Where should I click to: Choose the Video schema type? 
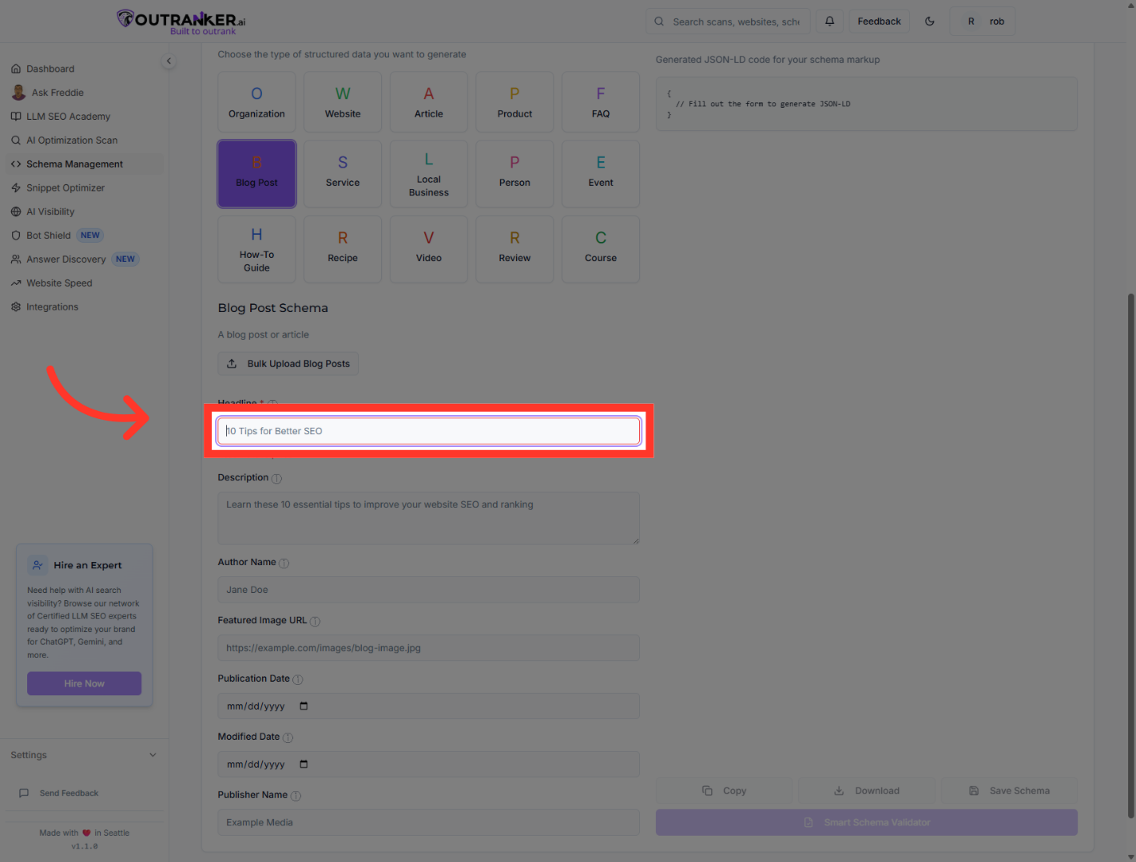pyautogui.click(x=429, y=249)
